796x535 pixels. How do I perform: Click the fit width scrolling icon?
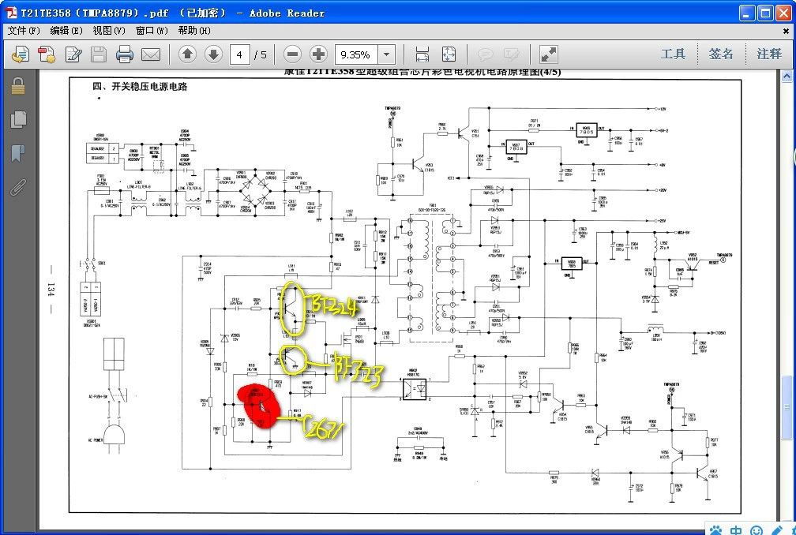click(x=422, y=54)
